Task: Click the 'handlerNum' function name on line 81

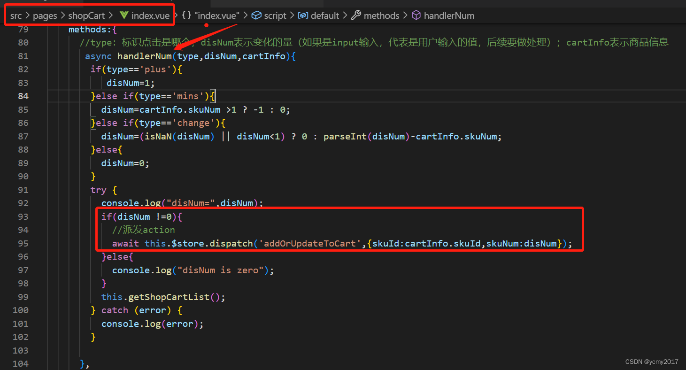Action: (144, 56)
